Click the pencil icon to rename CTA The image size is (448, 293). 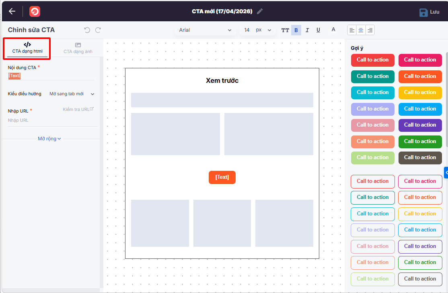pos(260,11)
